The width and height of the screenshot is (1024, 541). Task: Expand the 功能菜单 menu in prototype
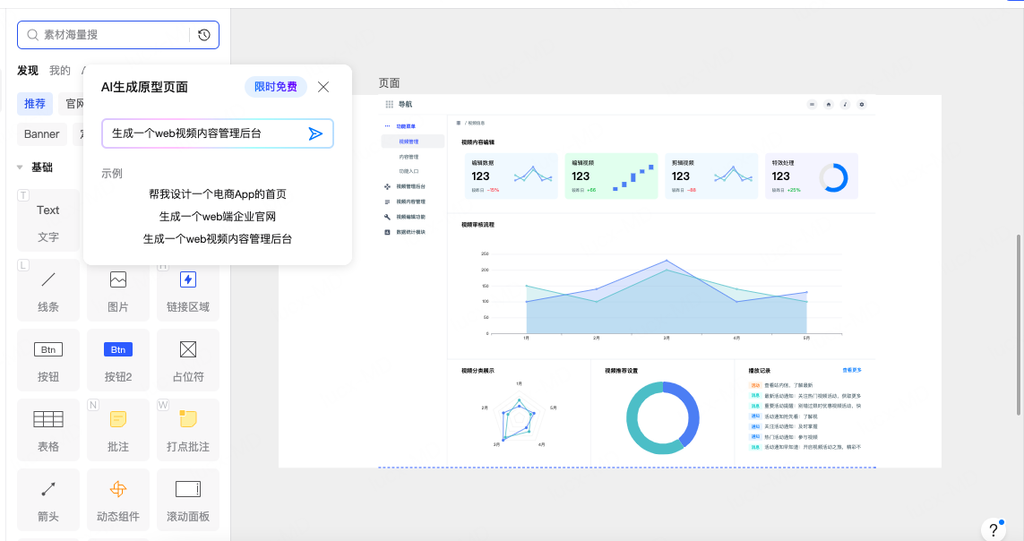click(x=406, y=126)
